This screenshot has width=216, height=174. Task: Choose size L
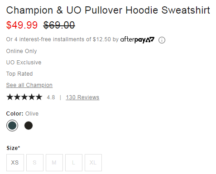tap(74, 163)
